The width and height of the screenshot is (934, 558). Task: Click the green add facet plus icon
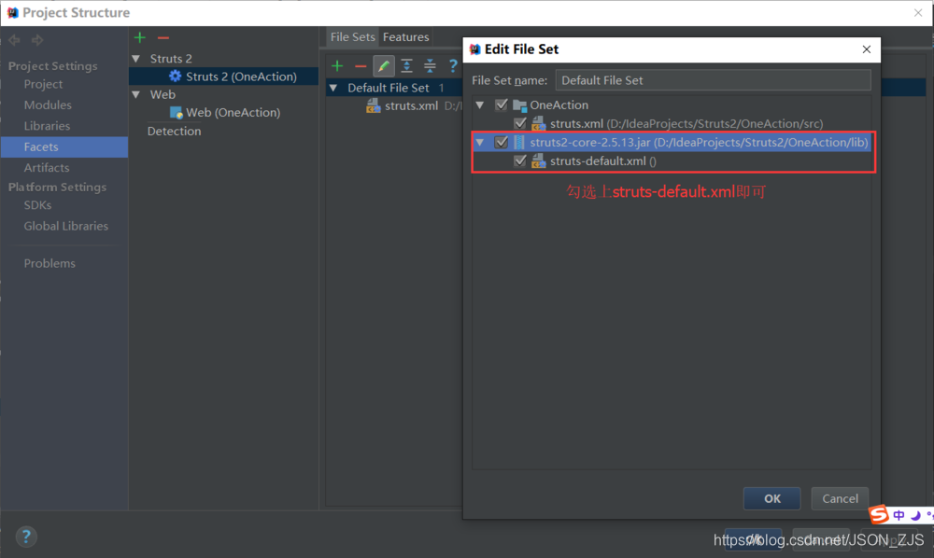click(140, 37)
